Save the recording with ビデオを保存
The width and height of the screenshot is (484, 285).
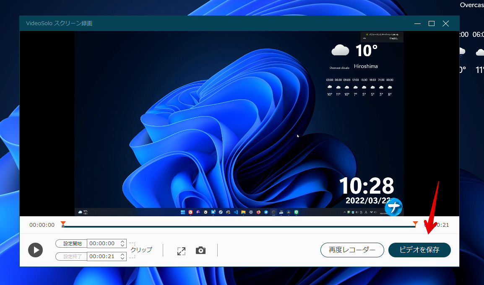(x=419, y=250)
